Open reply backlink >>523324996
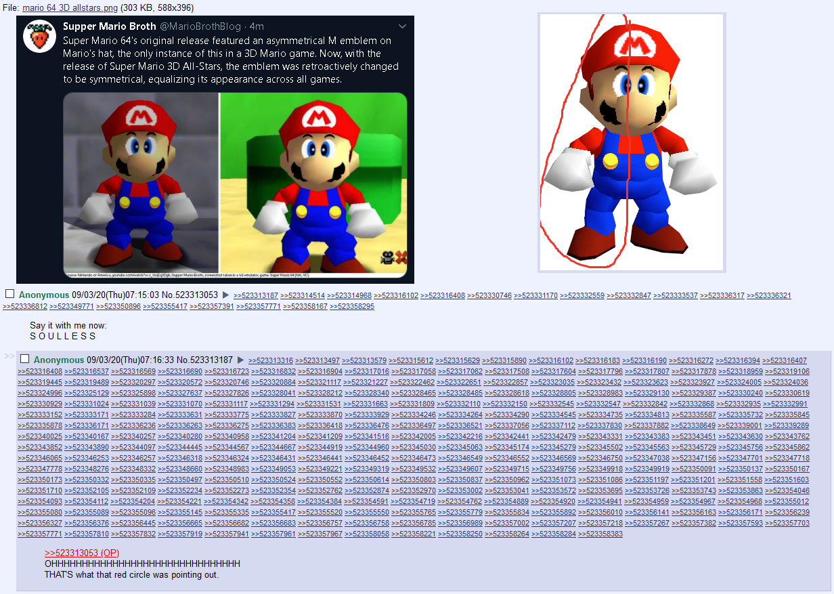This screenshot has width=834, height=594. [40, 393]
